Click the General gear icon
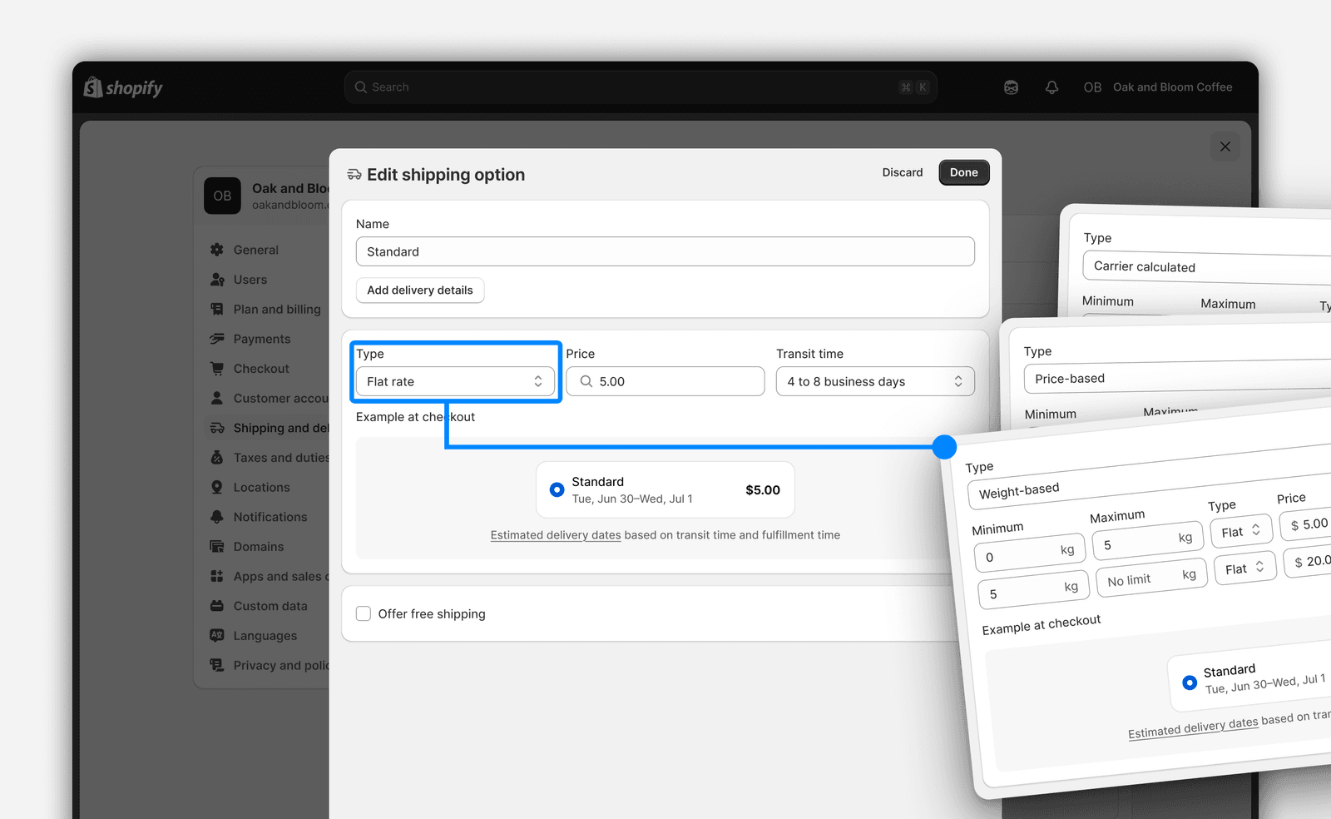1331x819 pixels. (217, 250)
